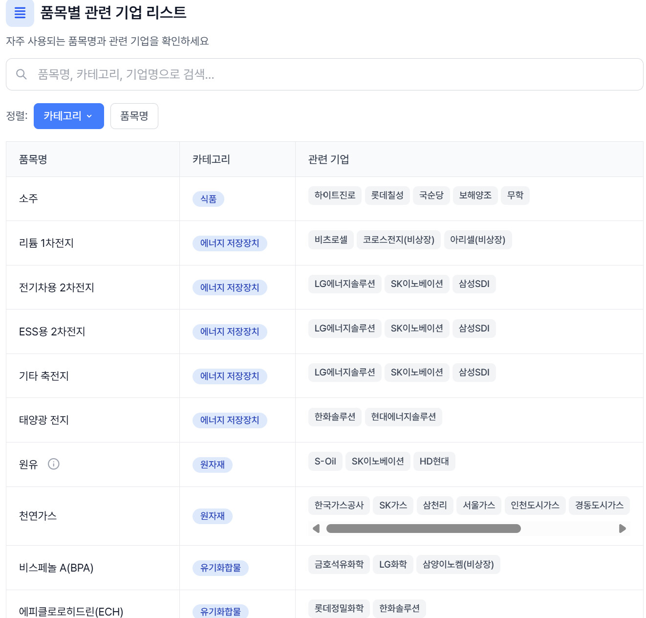Click 삼성SDI in ESS용 2차전지 row
Screen dimensions: 646x618
pos(474,329)
